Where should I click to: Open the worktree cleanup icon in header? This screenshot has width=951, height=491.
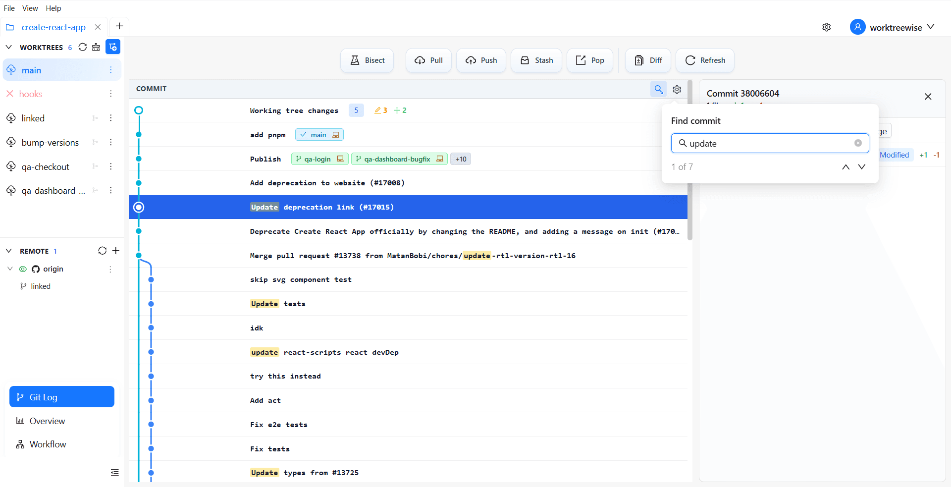pyautogui.click(x=96, y=47)
